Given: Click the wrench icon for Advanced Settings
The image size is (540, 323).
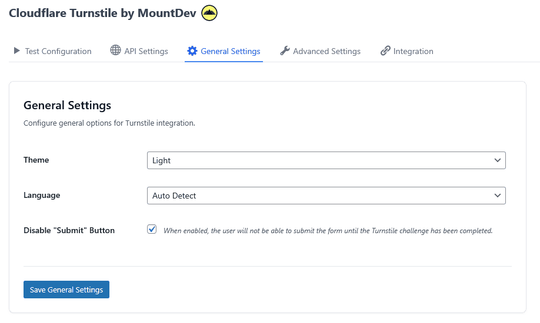Looking at the screenshot, I should [x=285, y=51].
